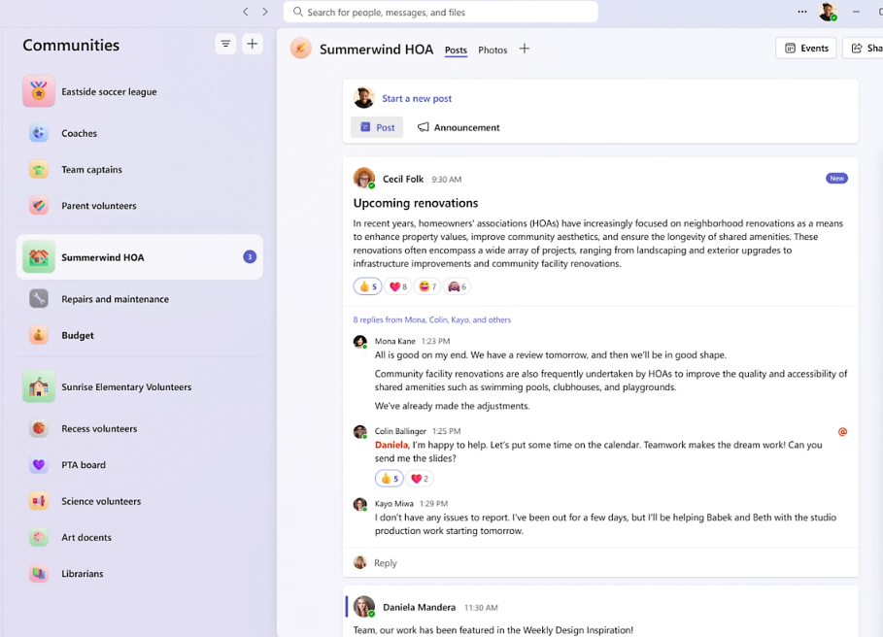Viewport: 883px width, 637px height.
Task: Go forward with the right arrow
Action: tap(264, 12)
